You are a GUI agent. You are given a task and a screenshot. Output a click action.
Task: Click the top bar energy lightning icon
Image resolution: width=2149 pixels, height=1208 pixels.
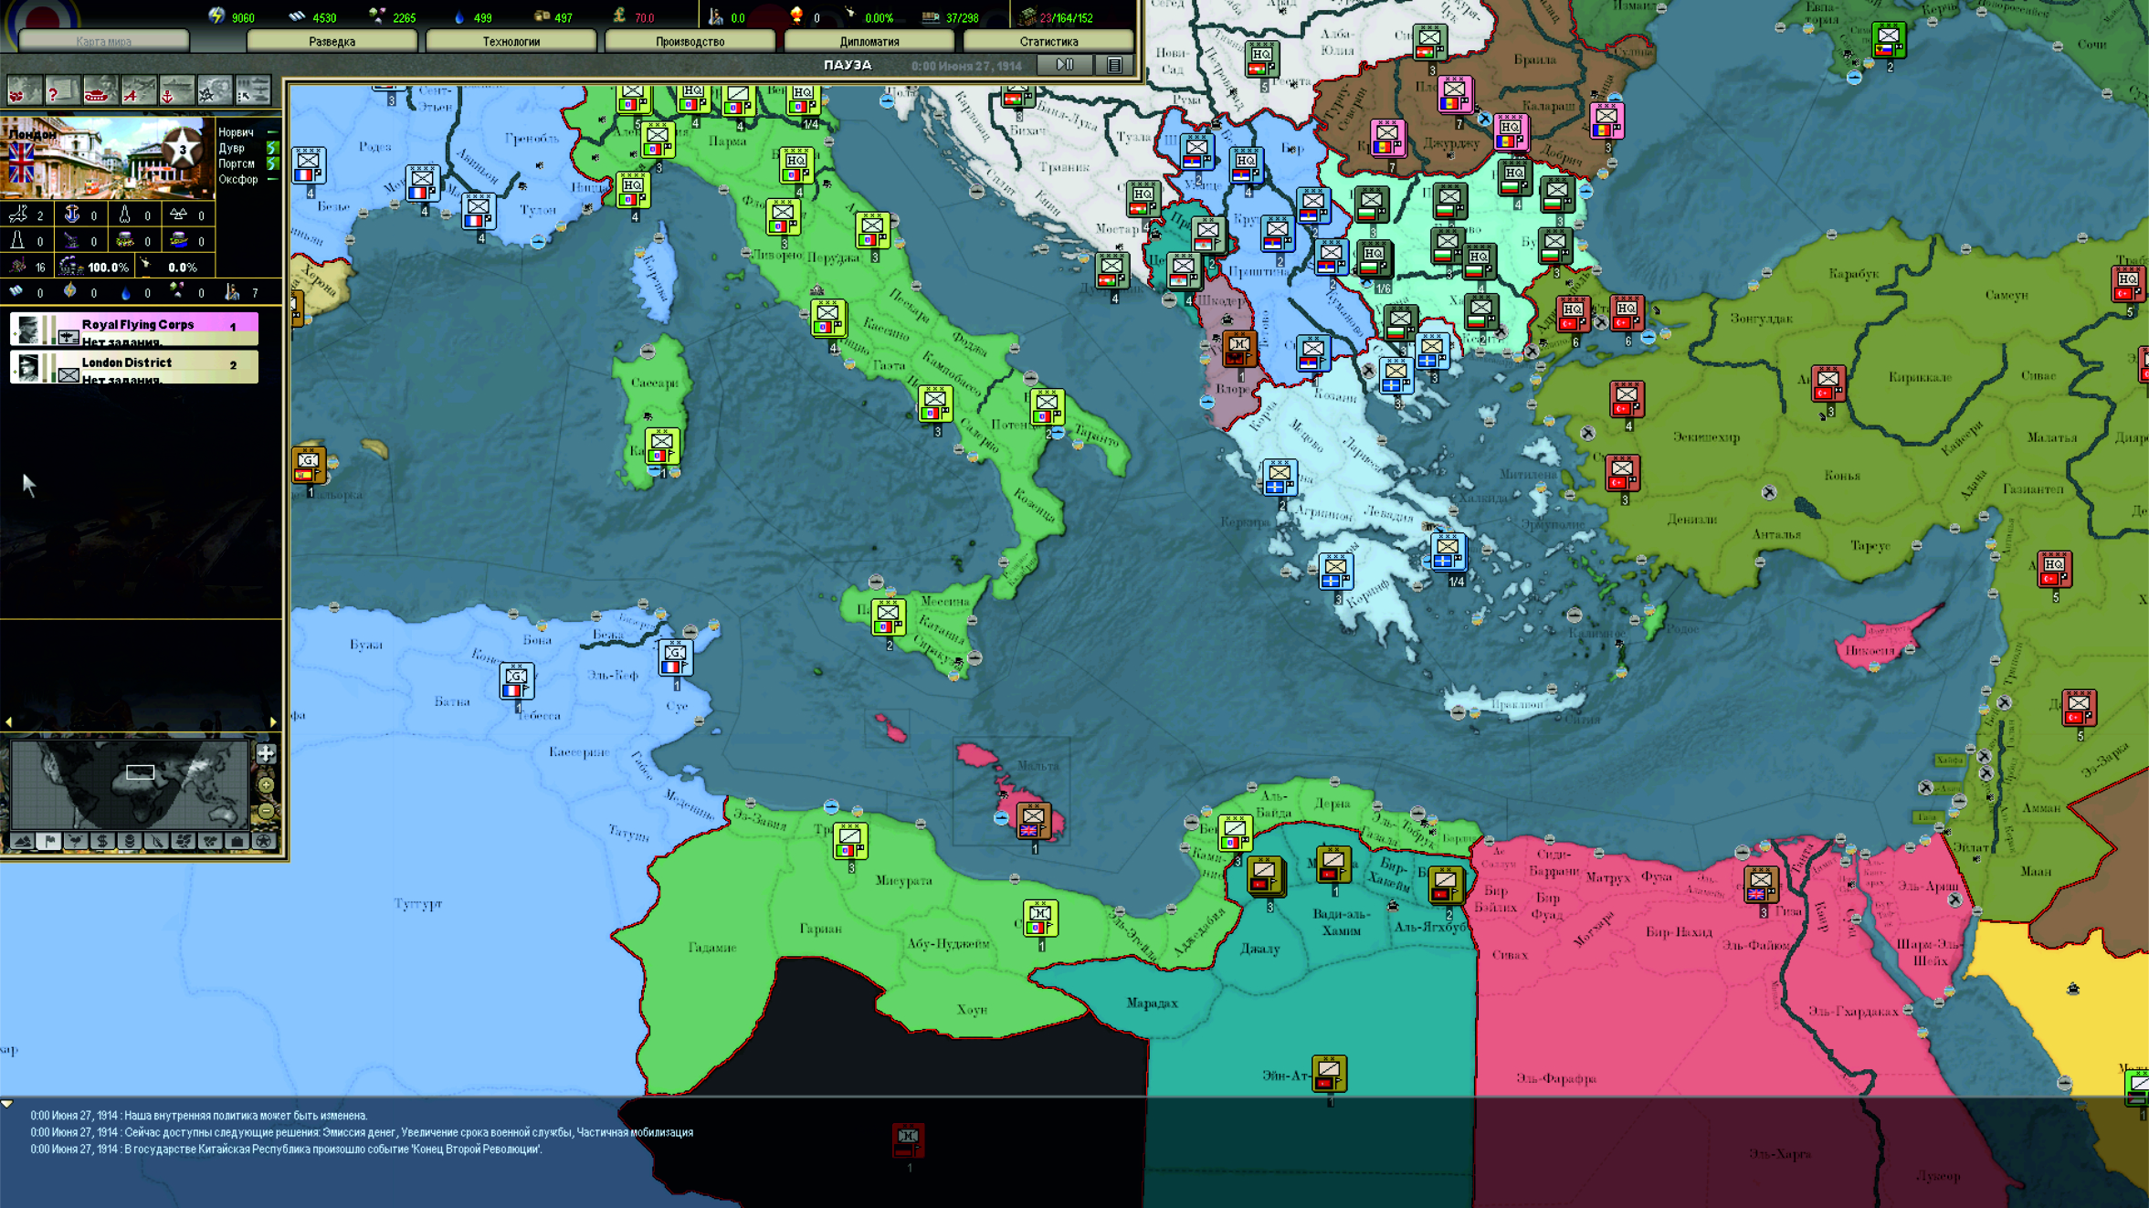coord(216,16)
